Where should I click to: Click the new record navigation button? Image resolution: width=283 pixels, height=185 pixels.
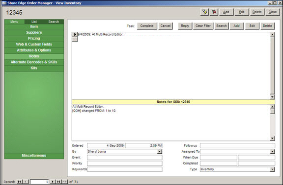(x=65, y=182)
